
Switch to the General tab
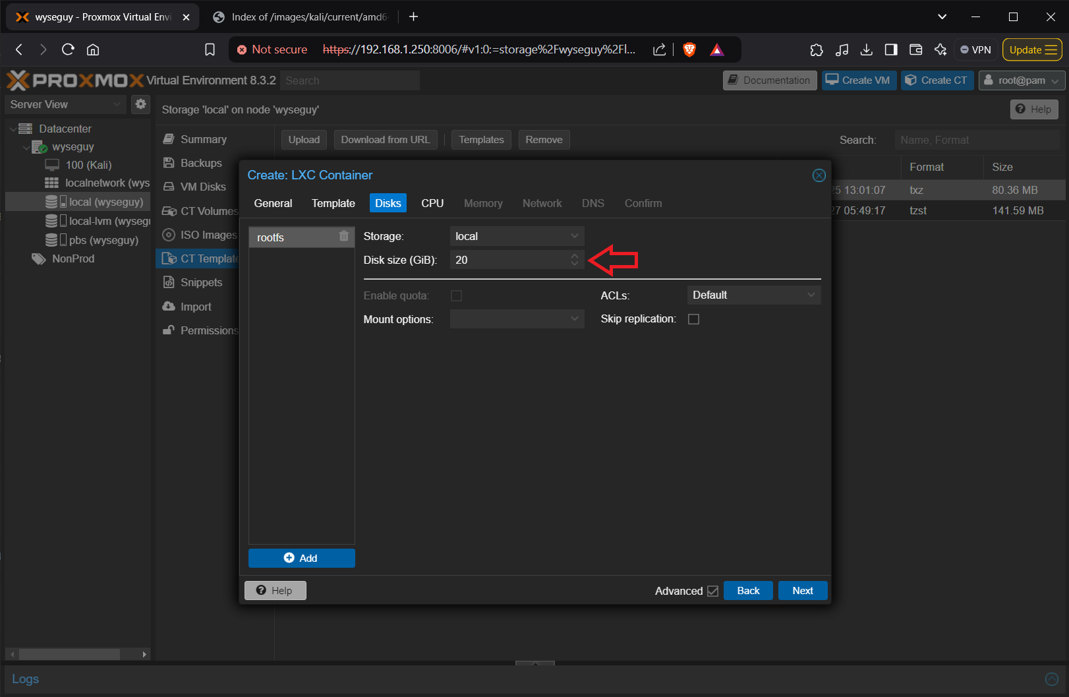(x=273, y=203)
